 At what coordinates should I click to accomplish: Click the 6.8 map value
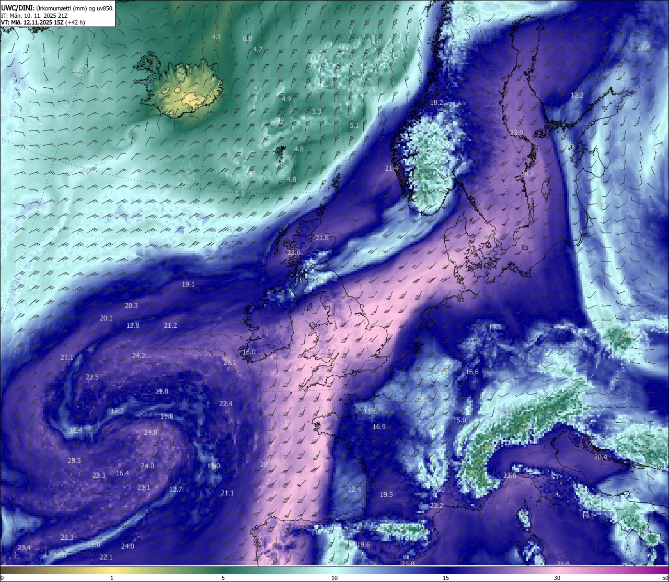(x=247, y=38)
